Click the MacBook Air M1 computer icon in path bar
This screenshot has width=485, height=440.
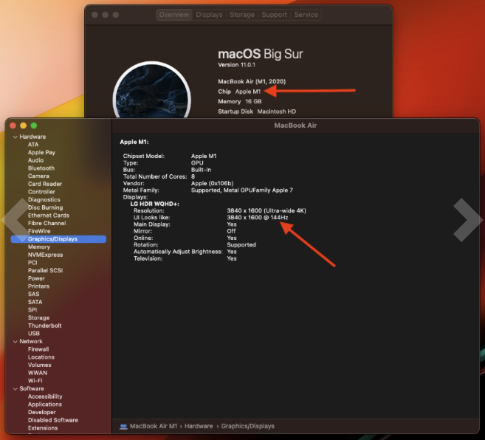[x=123, y=427]
